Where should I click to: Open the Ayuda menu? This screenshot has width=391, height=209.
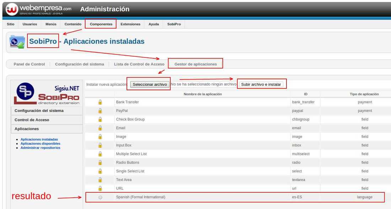(x=154, y=24)
